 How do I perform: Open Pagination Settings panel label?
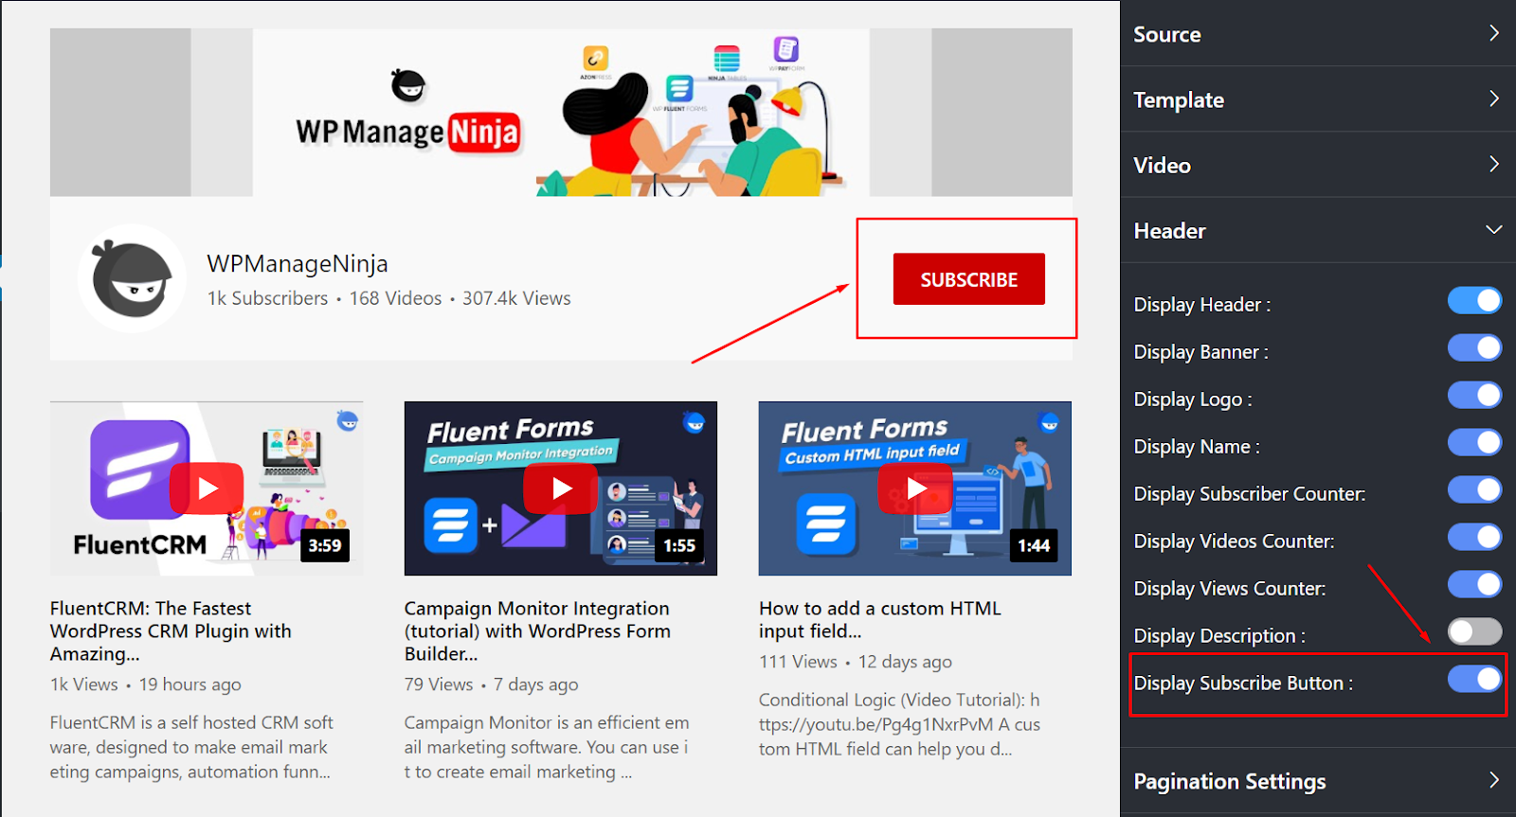tap(1229, 782)
